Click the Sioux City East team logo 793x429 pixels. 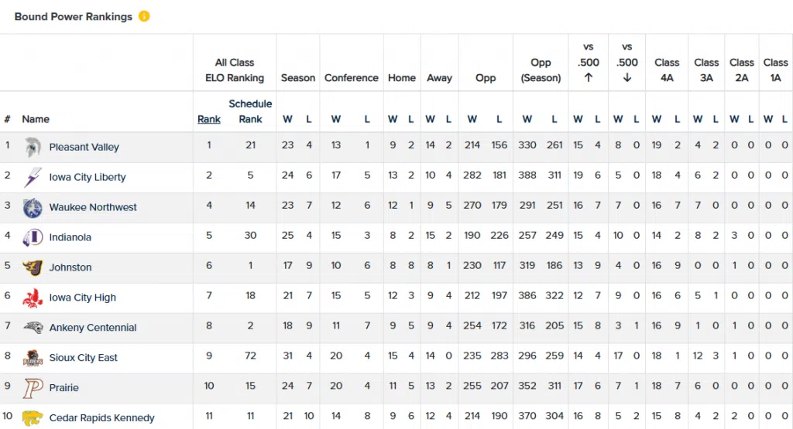pos(33,358)
